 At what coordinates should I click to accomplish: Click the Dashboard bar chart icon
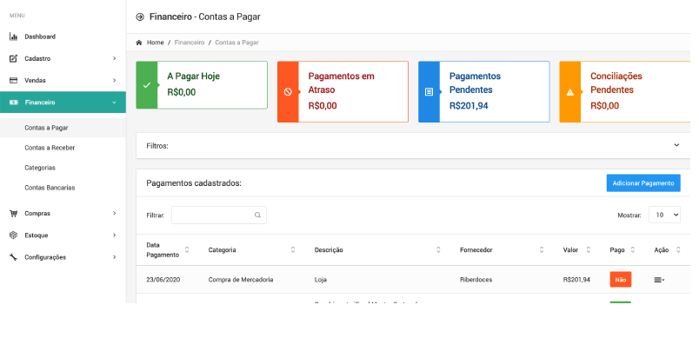click(x=13, y=36)
